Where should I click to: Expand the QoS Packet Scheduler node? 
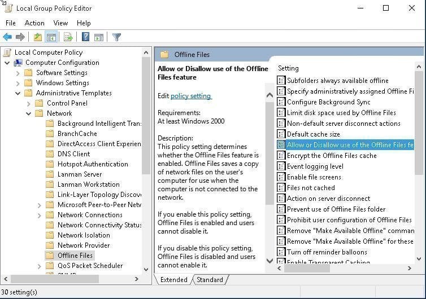tap(40, 266)
